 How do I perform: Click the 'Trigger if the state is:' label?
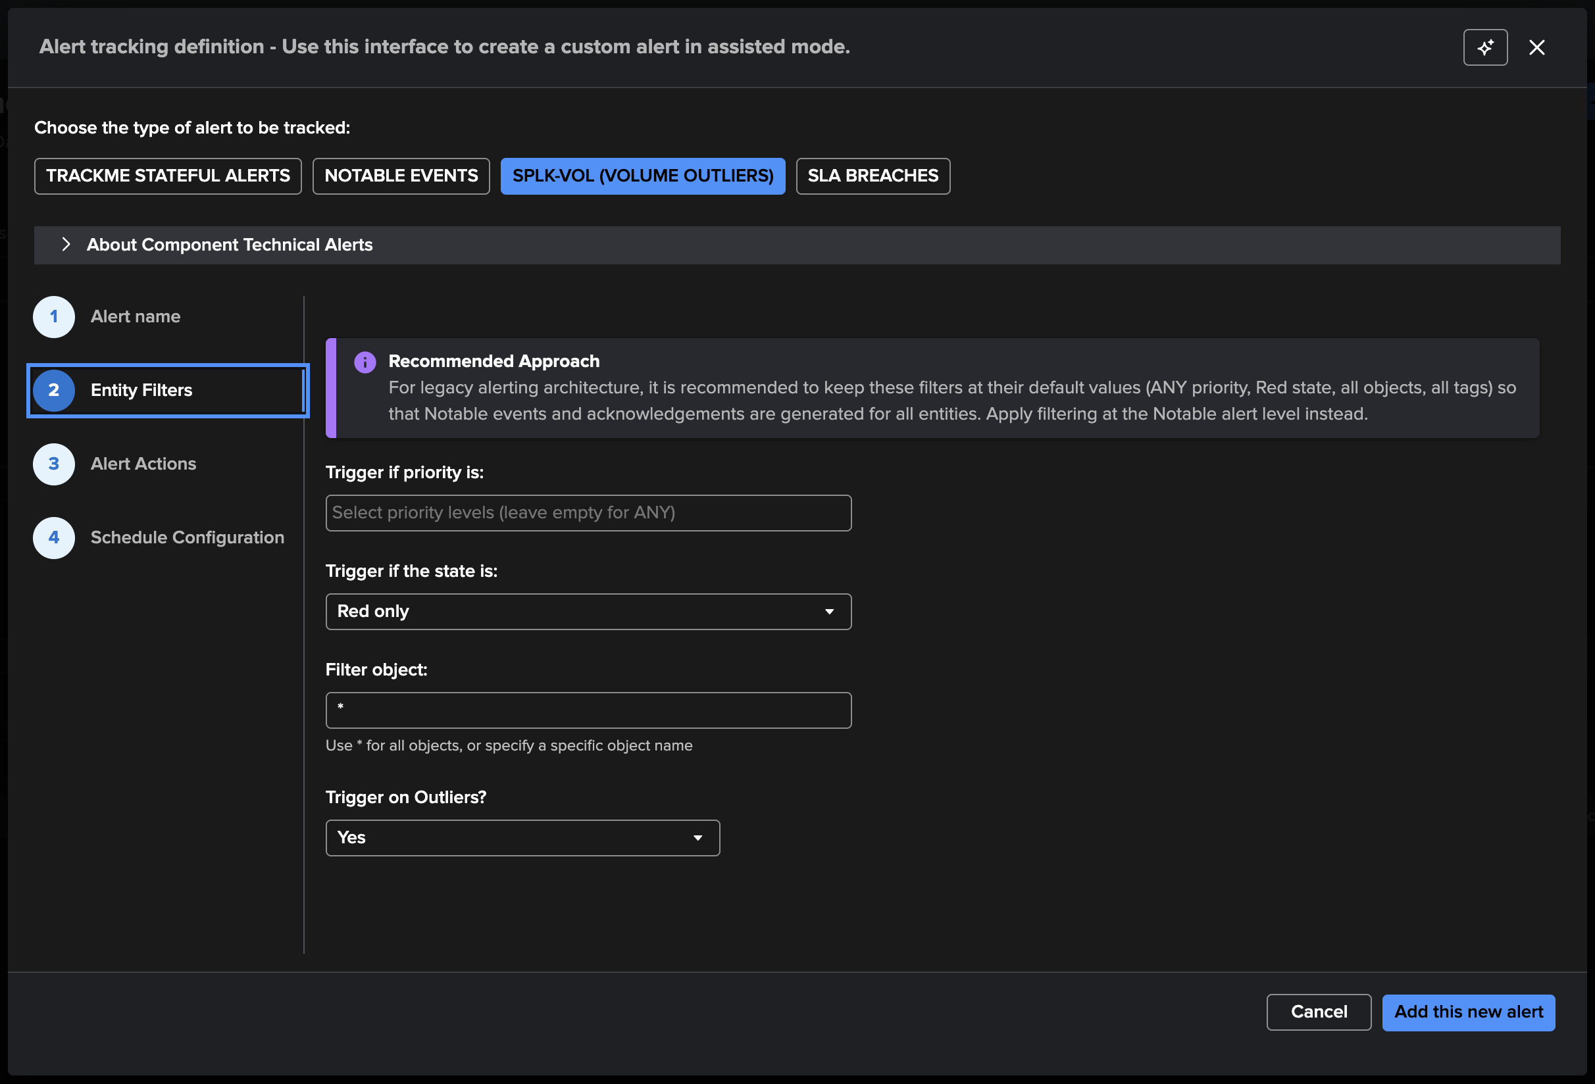pyautogui.click(x=412, y=572)
